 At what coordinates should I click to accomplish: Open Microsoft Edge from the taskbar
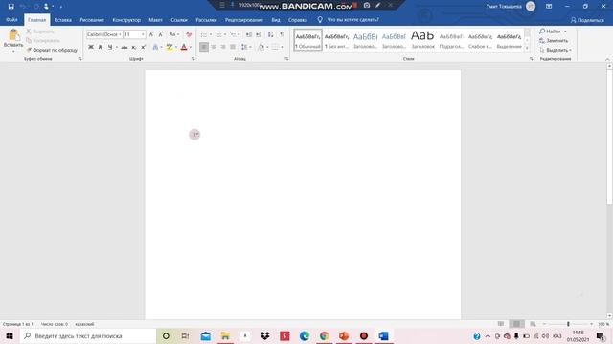[x=305, y=335]
